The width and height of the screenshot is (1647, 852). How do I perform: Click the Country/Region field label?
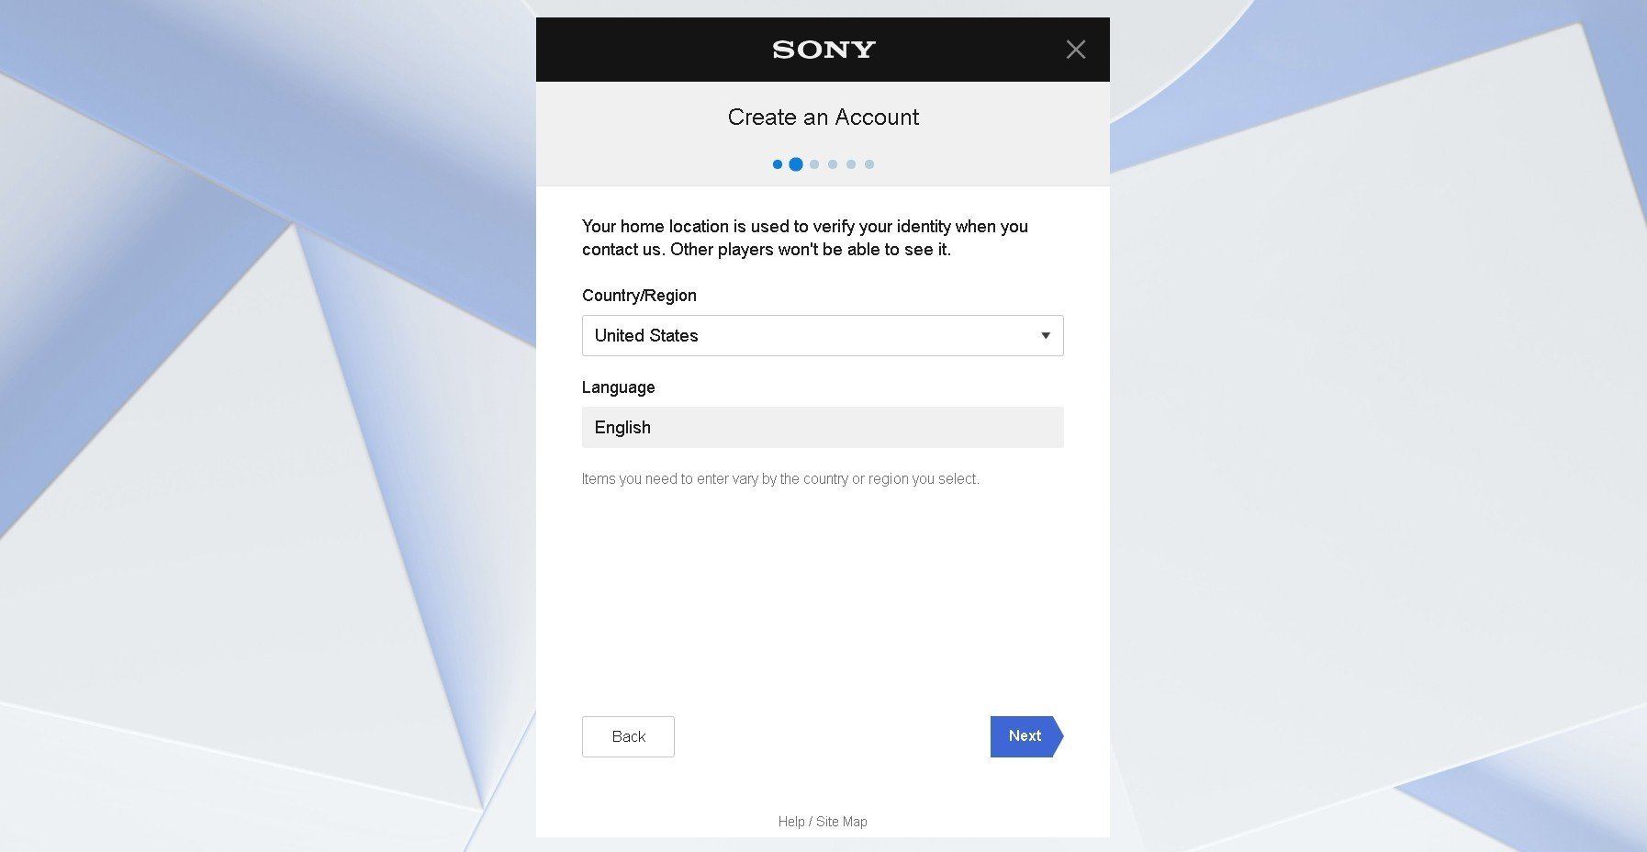[x=639, y=296]
